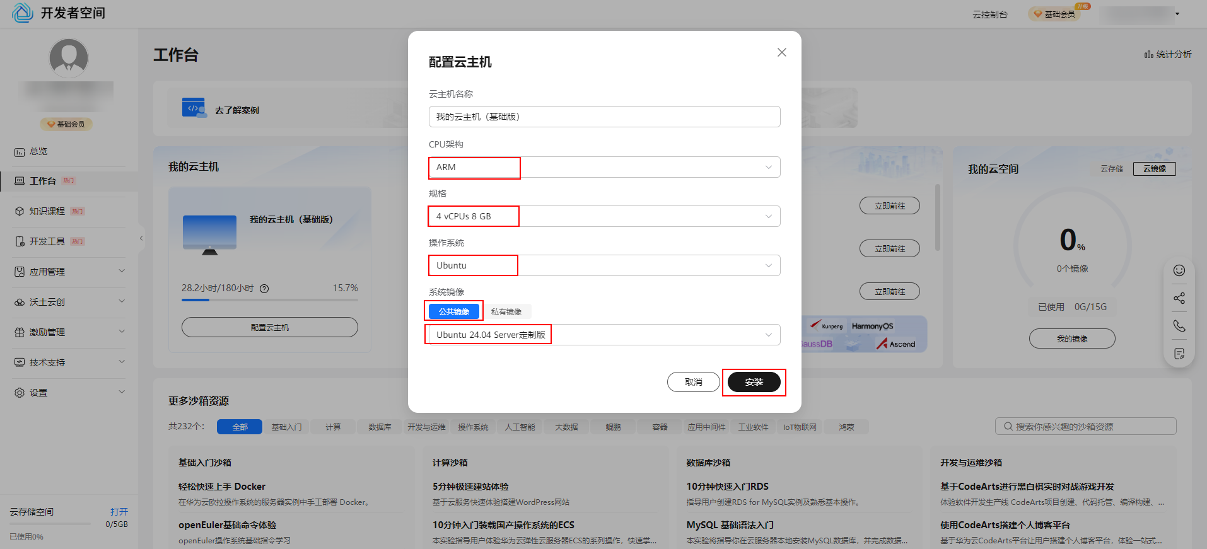This screenshot has width=1207, height=549.
Task: Click the cloud host usage hours progress bar
Action: 270,300
